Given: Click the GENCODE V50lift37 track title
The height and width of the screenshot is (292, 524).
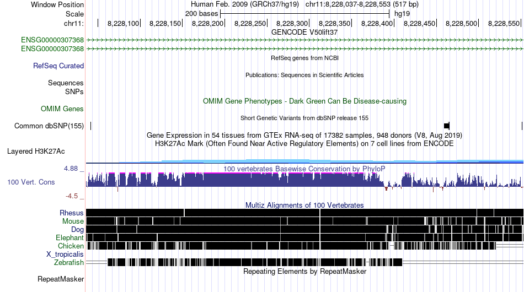Looking at the screenshot, I should point(304,33).
